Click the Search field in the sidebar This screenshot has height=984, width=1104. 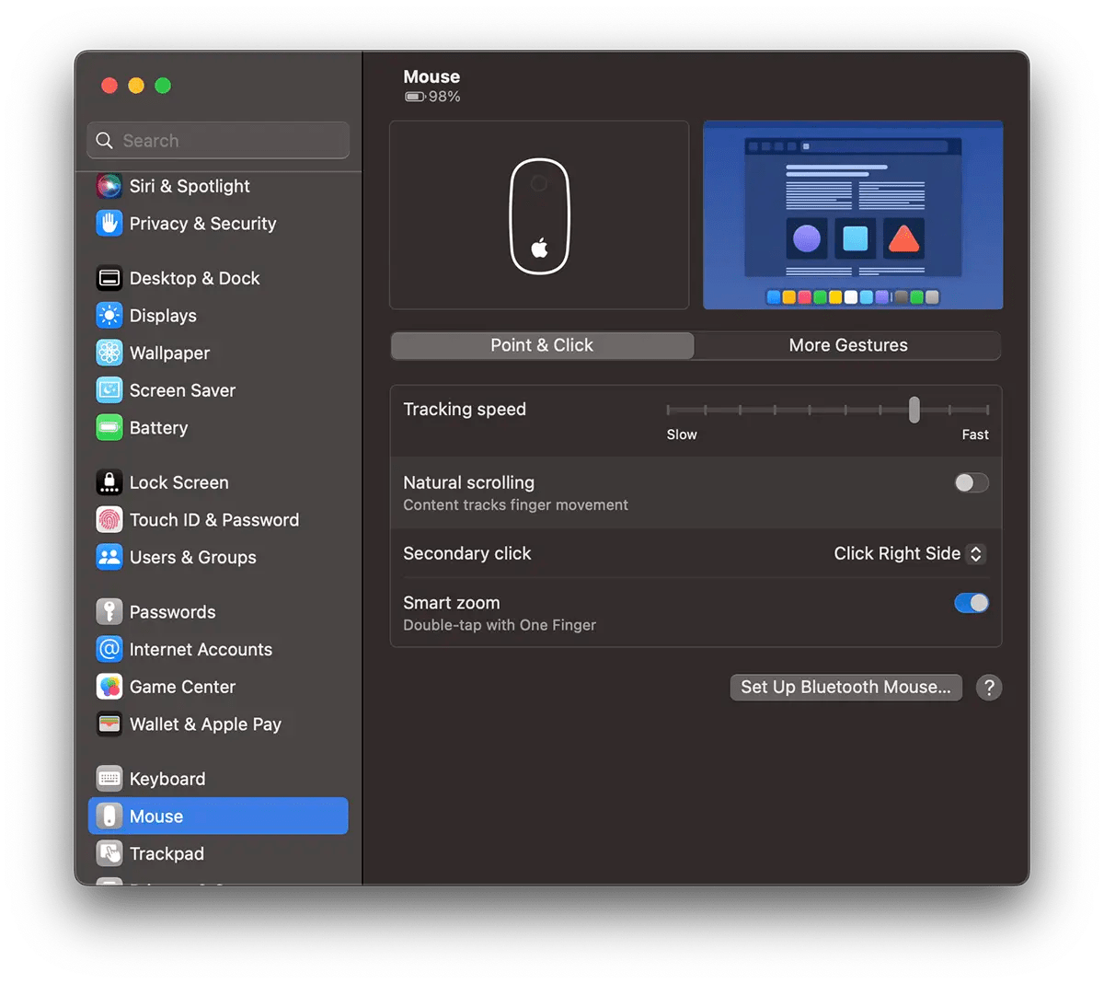[217, 140]
